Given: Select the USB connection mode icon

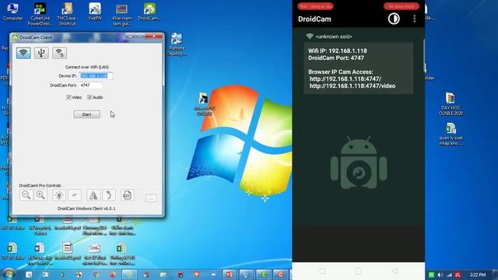Looking at the screenshot, I should pos(41,53).
